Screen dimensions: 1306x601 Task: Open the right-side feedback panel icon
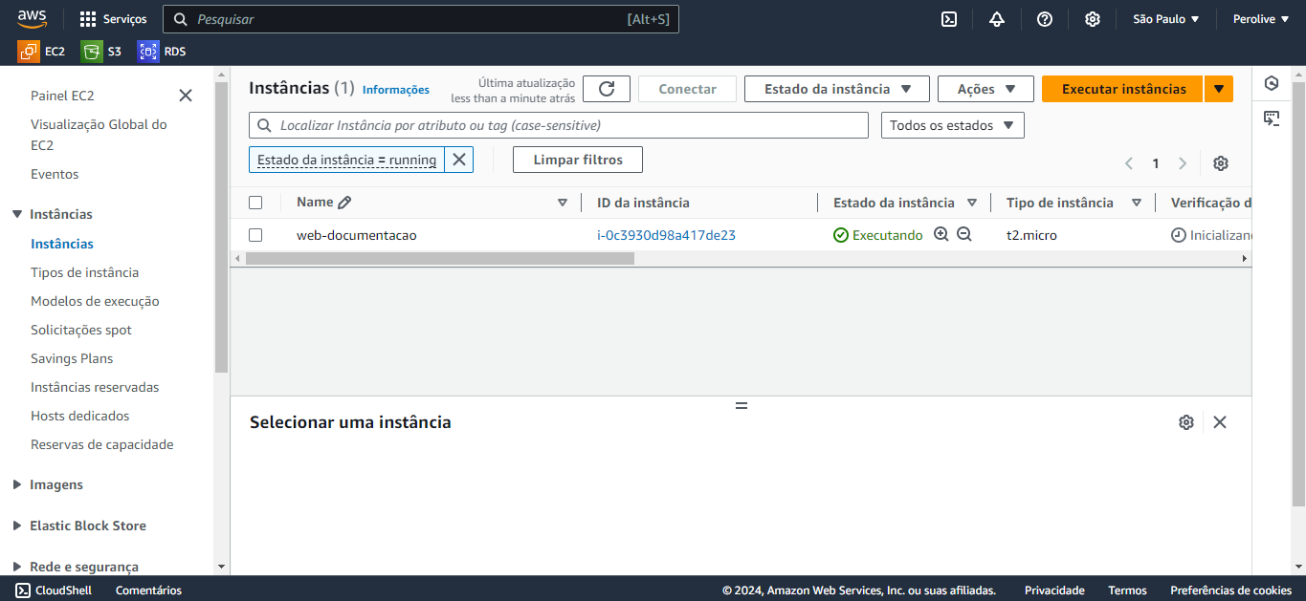(x=1272, y=118)
